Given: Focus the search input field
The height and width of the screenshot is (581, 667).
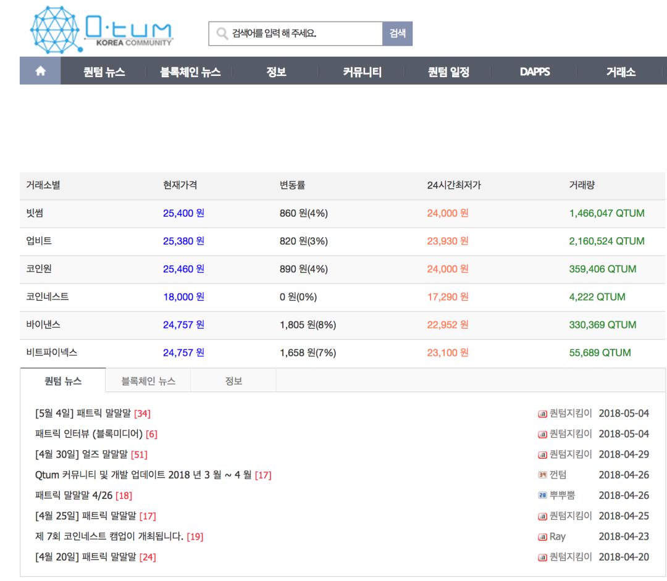Looking at the screenshot, I should tap(305, 33).
